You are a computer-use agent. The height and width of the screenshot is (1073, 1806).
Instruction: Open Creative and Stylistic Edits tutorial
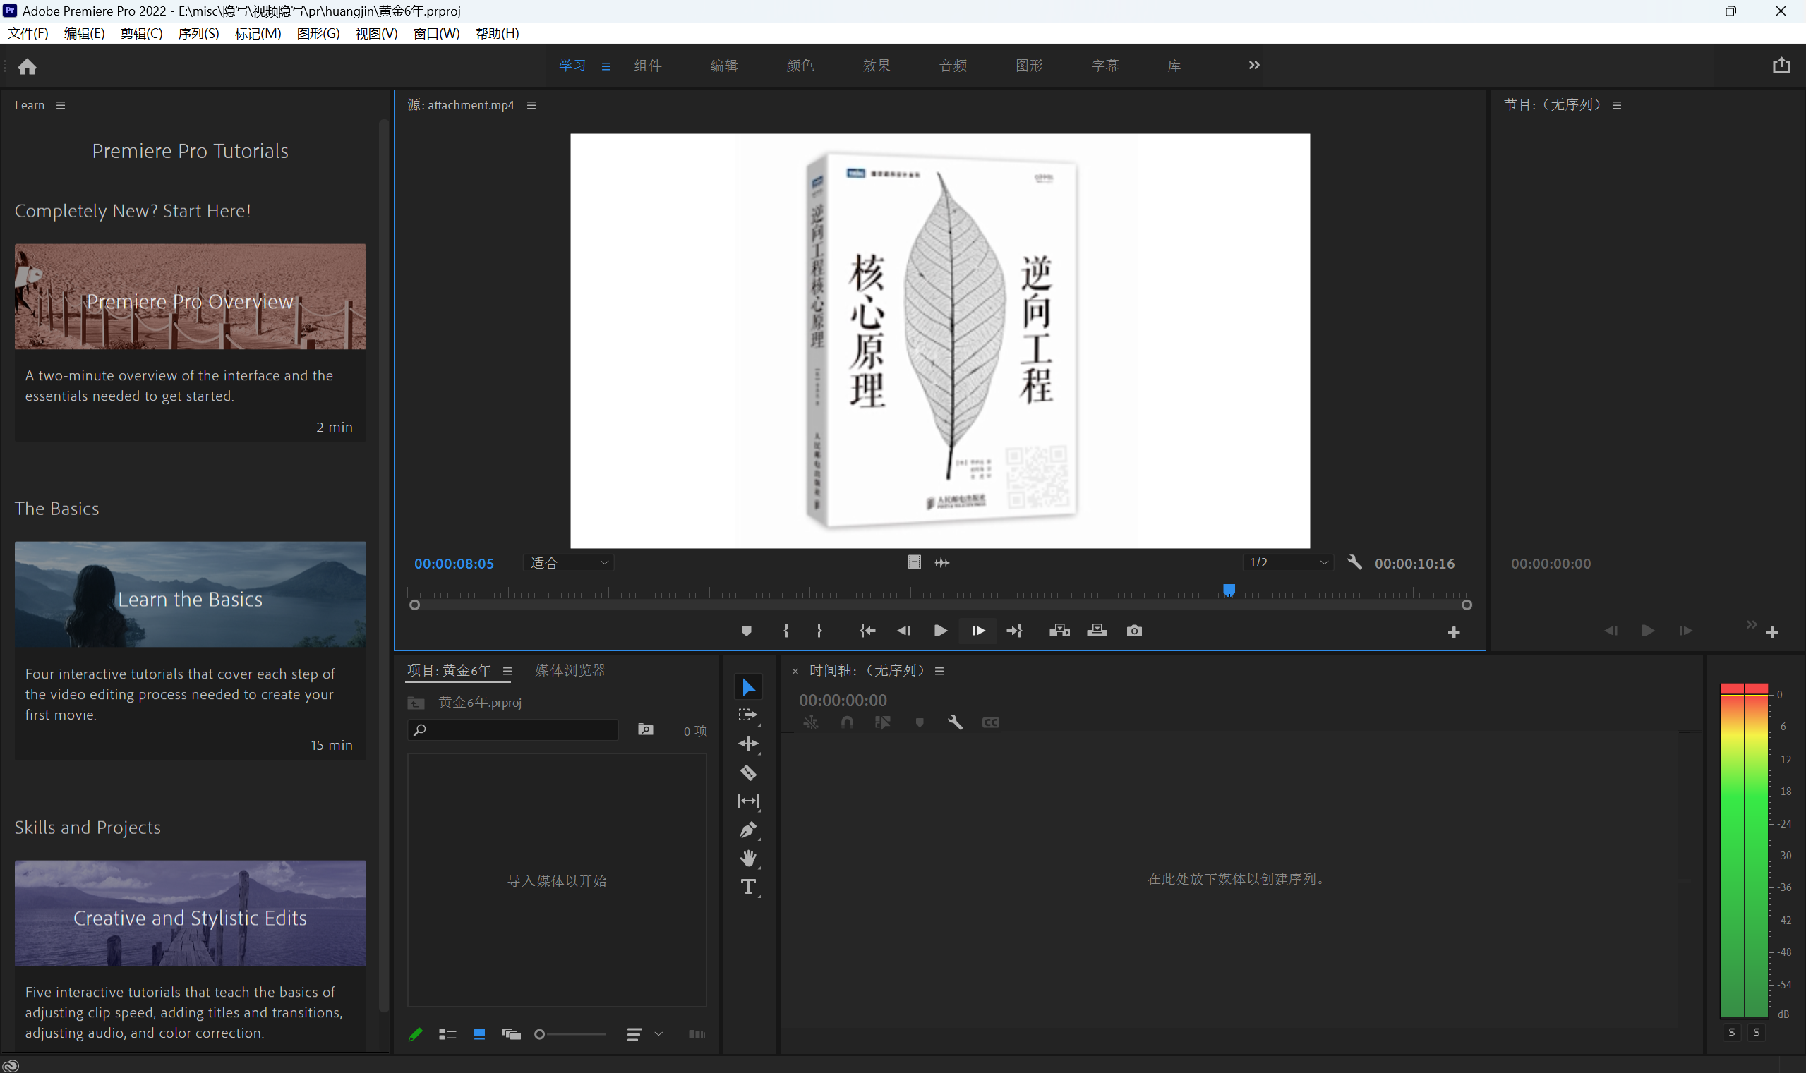click(x=191, y=913)
